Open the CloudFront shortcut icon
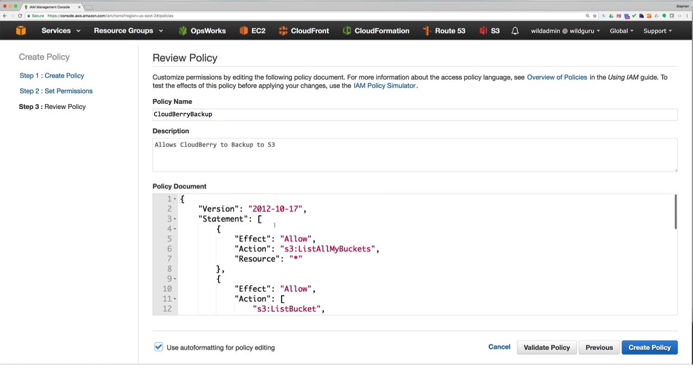693x390 pixels. click(283, 31)
